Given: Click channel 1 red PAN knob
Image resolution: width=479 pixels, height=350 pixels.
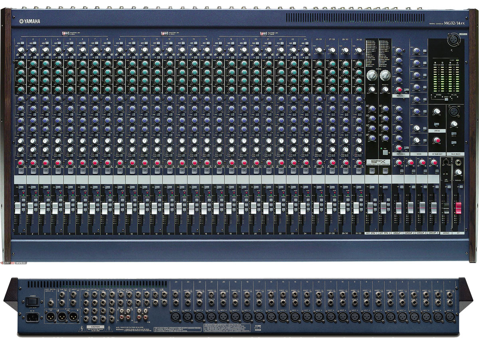Looking at the screenshot, I should point(21,162).
